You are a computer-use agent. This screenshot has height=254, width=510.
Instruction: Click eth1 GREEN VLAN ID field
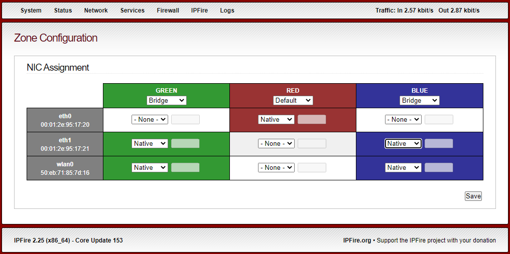[185, 144]
